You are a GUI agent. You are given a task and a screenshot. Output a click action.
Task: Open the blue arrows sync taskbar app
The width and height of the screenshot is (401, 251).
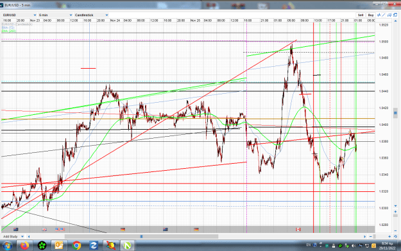pyautogui.click(x=93, y=246)
